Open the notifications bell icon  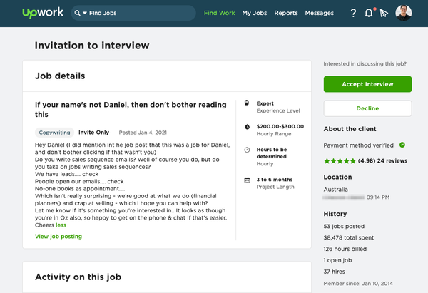369,13
